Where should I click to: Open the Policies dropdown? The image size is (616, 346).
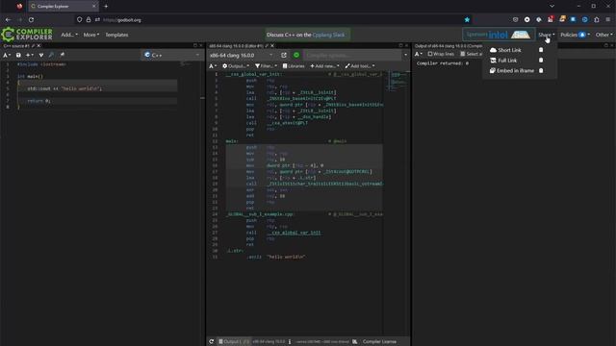point(576,35)
